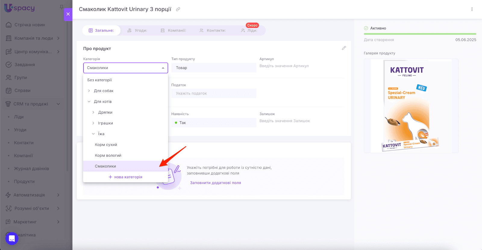Click the product title Смаколик Kattovit Urinary
482x250 pixels.
(125, 9)
